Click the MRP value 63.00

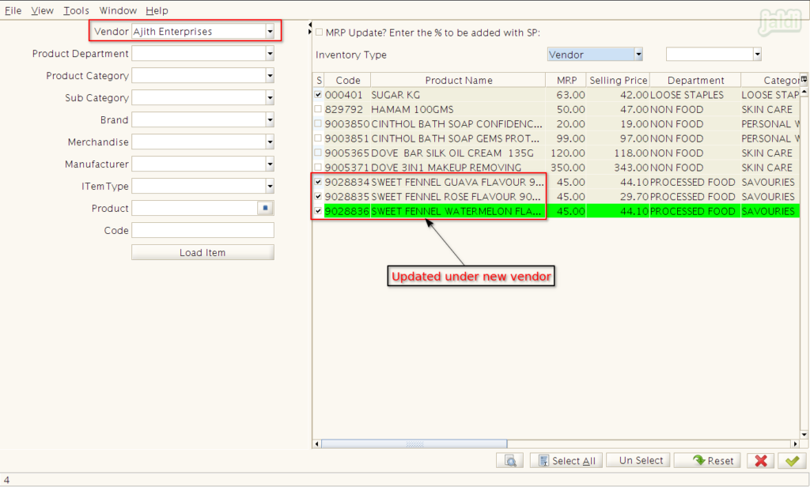(x=571, y=95)
